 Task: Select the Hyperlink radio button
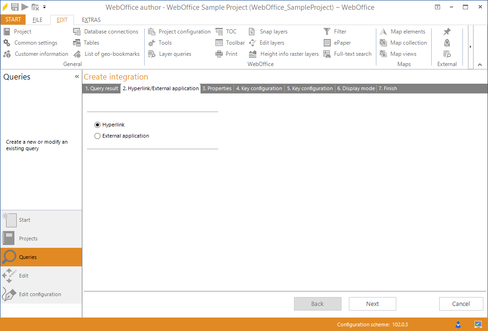[97, 125]
